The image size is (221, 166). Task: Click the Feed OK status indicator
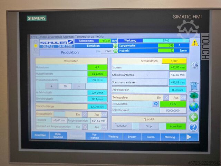pyautogui.click(x=115, y=51)
